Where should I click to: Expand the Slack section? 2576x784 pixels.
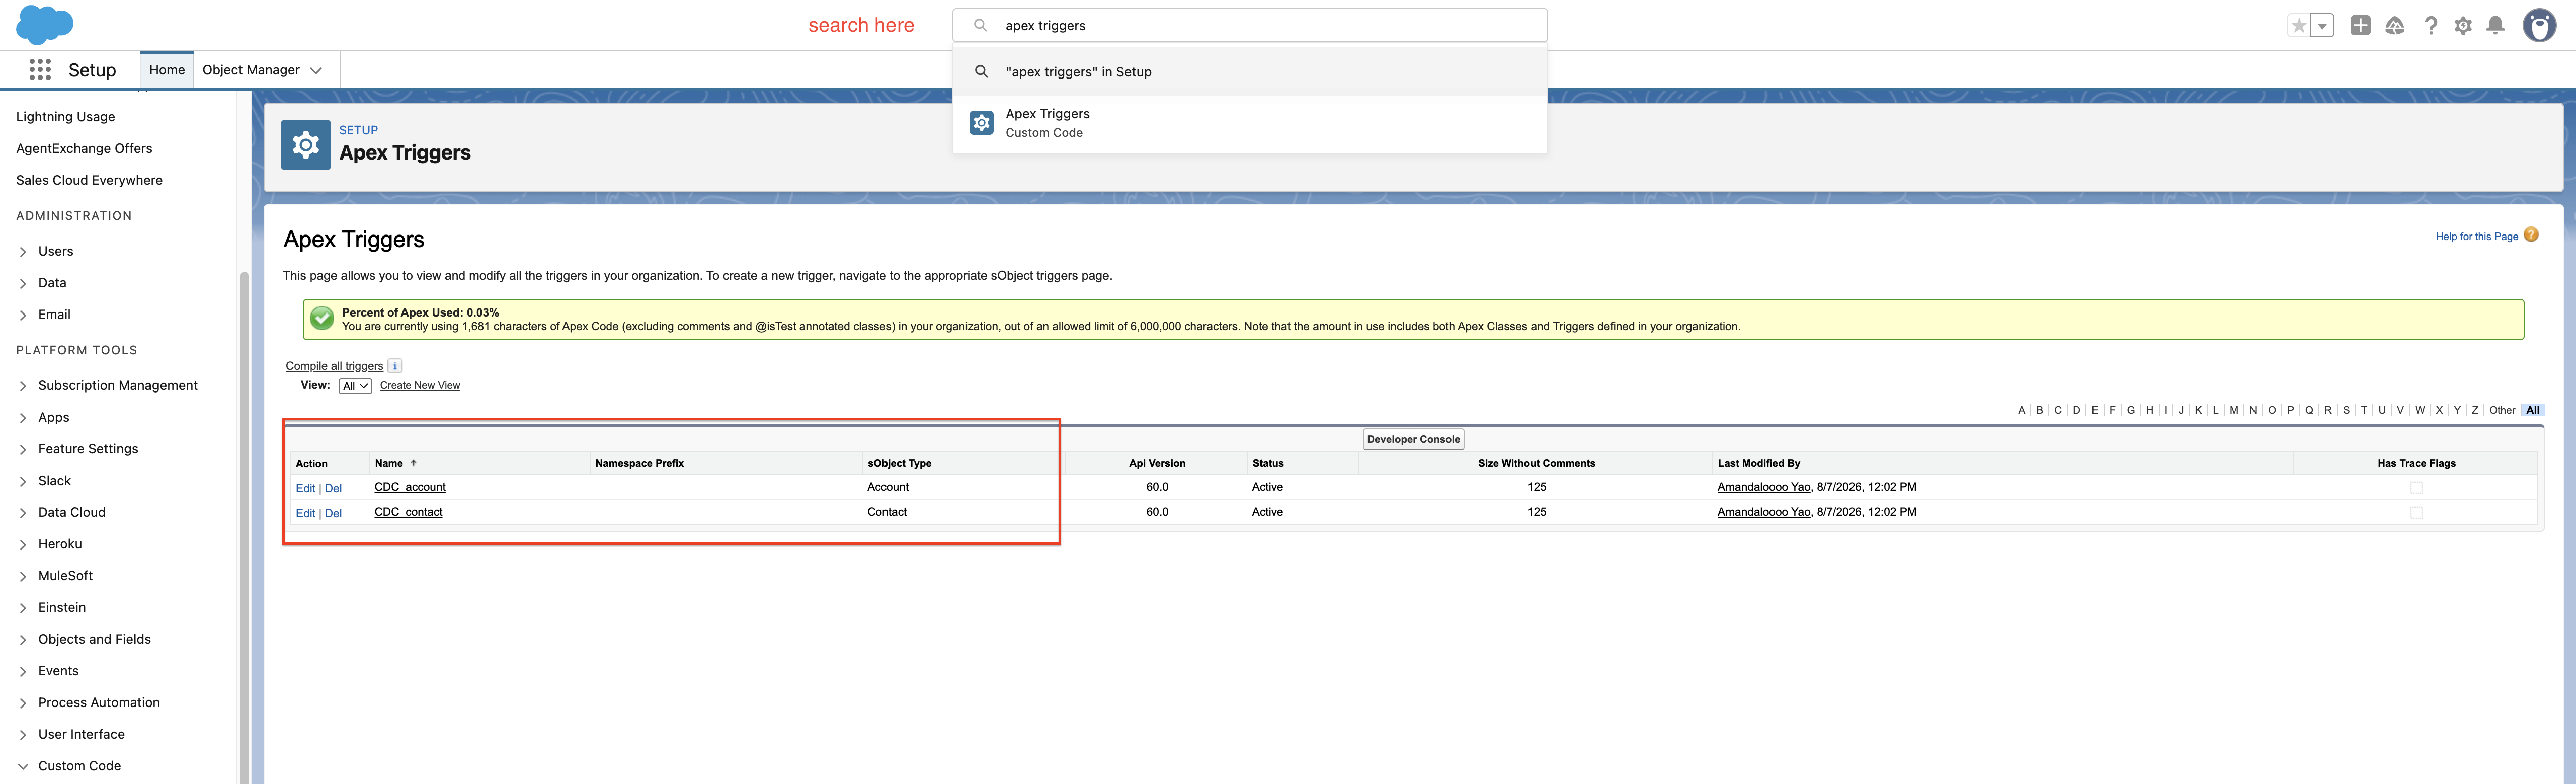click(23, 481)
